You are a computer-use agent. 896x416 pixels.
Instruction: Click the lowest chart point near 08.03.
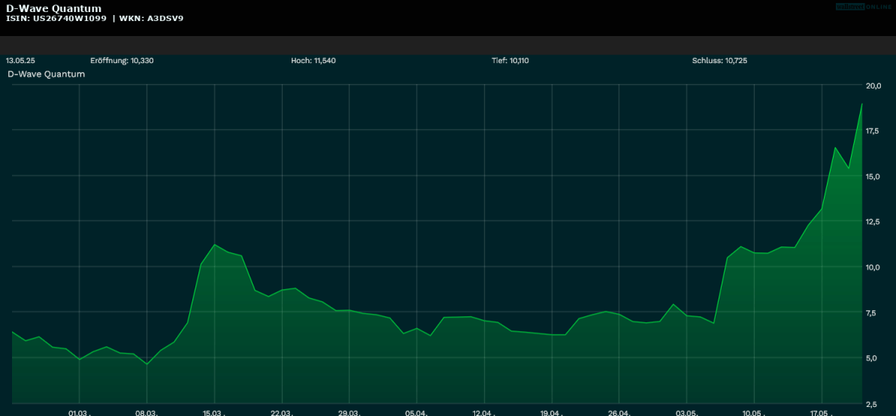click(x=147, y=364)
